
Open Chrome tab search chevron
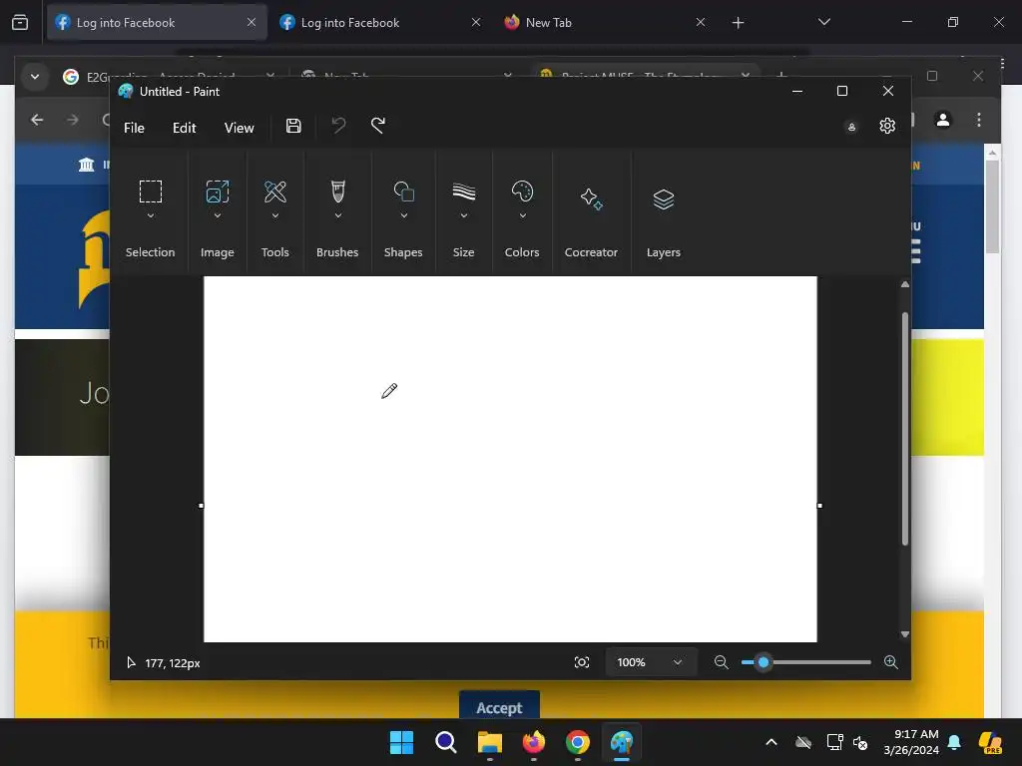(35, 77)
